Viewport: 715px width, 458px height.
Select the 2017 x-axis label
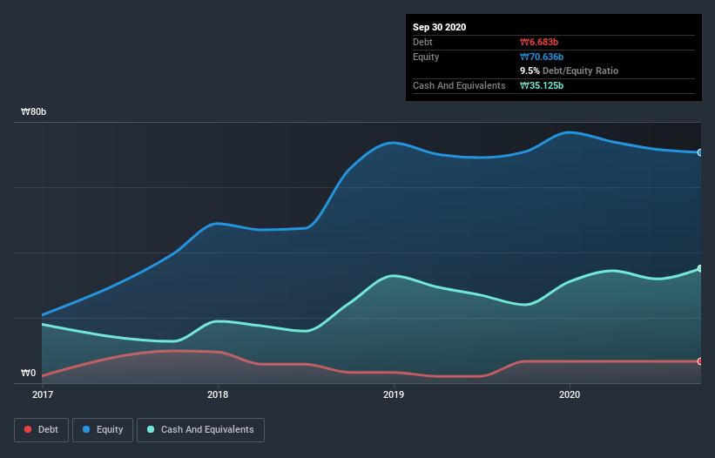[43, 394]
